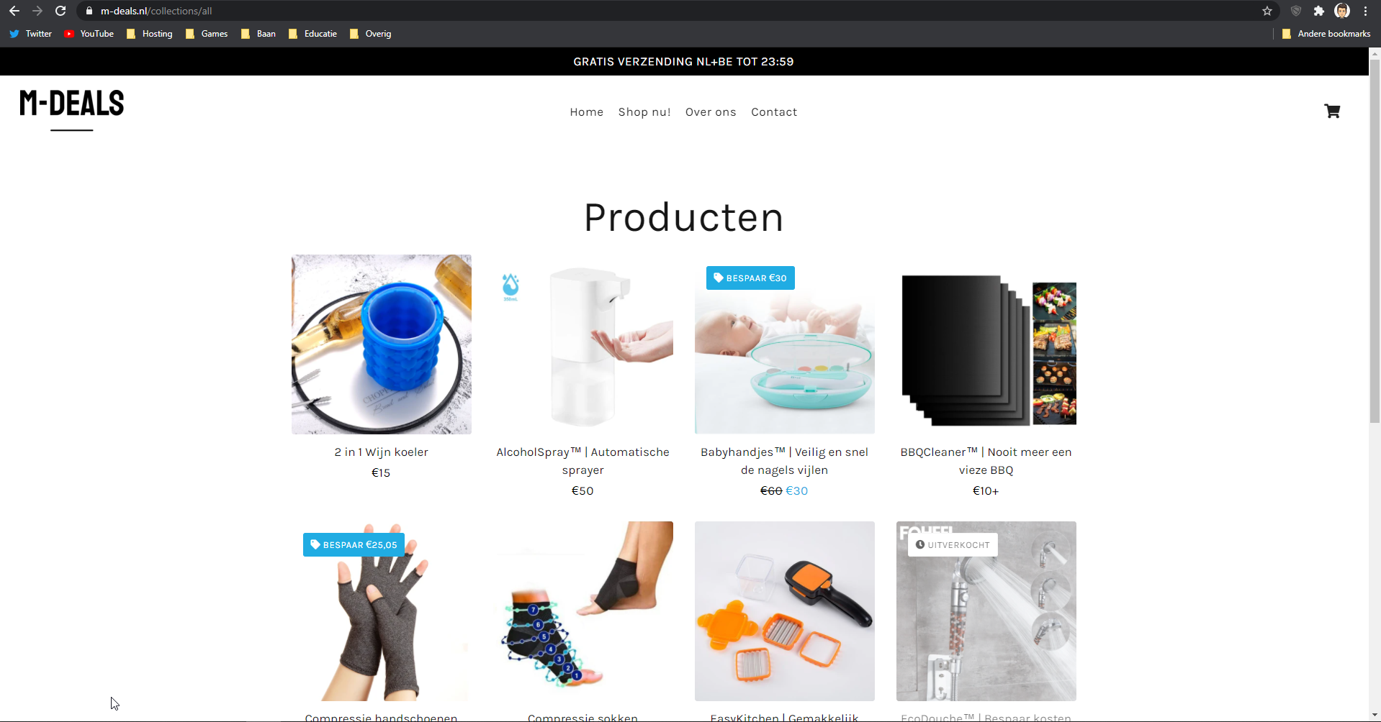Click the profile avatar icon
The width and height of the screenshot is (1381, 722).
1342,11
